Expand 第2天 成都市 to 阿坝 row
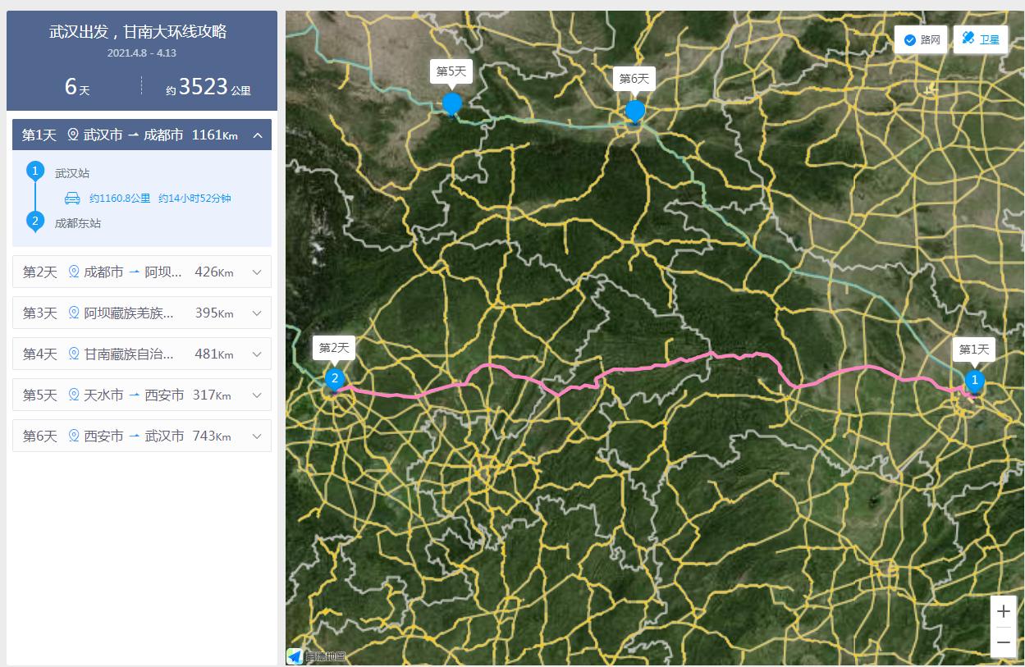This screenshot has height=667, width=1025. [142, 272]
